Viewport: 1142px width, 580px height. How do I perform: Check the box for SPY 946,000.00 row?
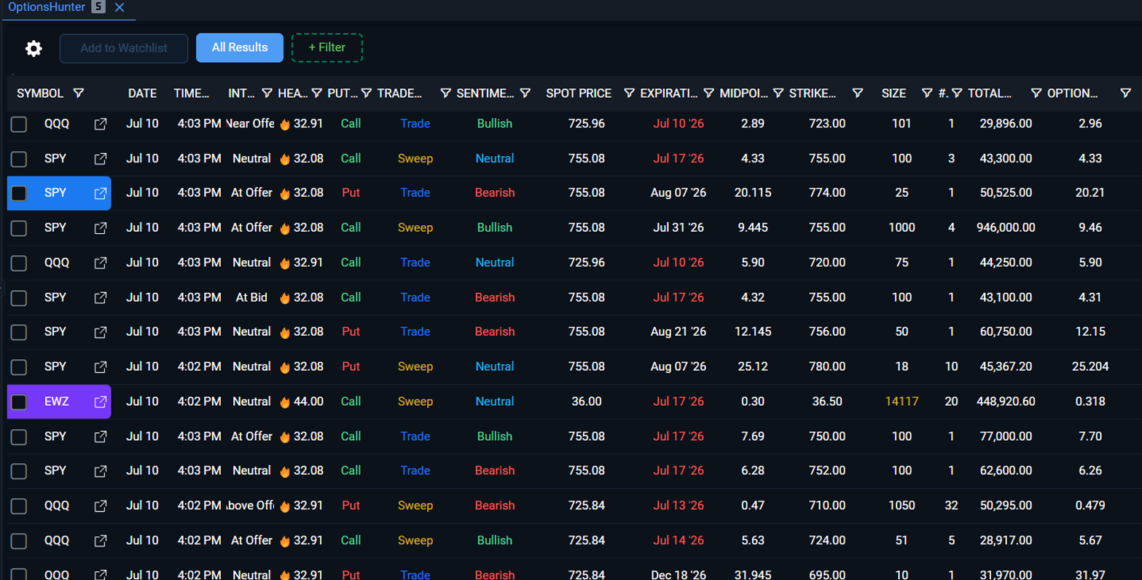pos(19,228)
